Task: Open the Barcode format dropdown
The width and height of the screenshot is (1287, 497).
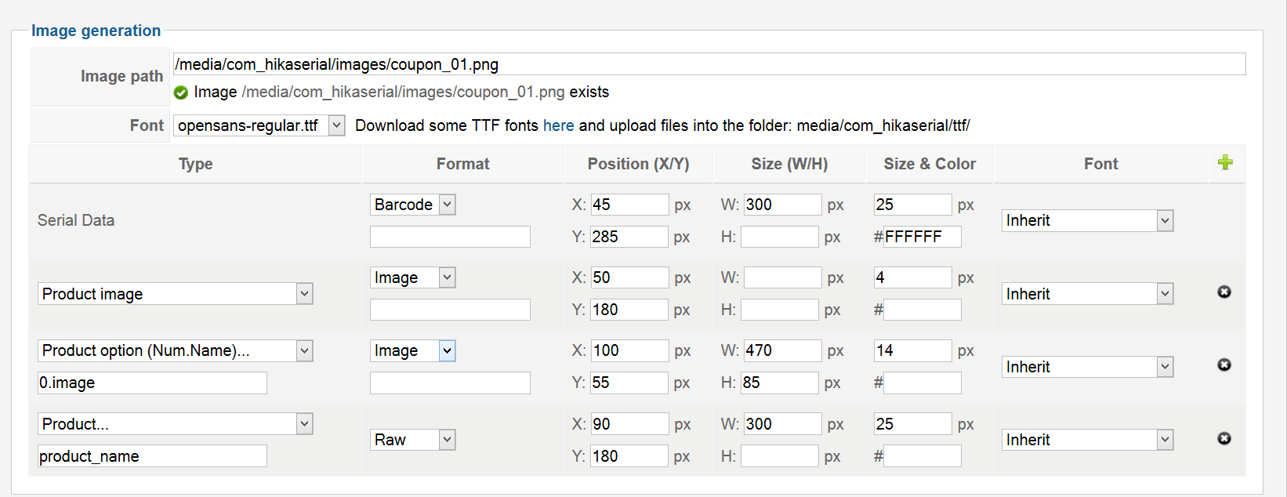Action: (413, 205)
